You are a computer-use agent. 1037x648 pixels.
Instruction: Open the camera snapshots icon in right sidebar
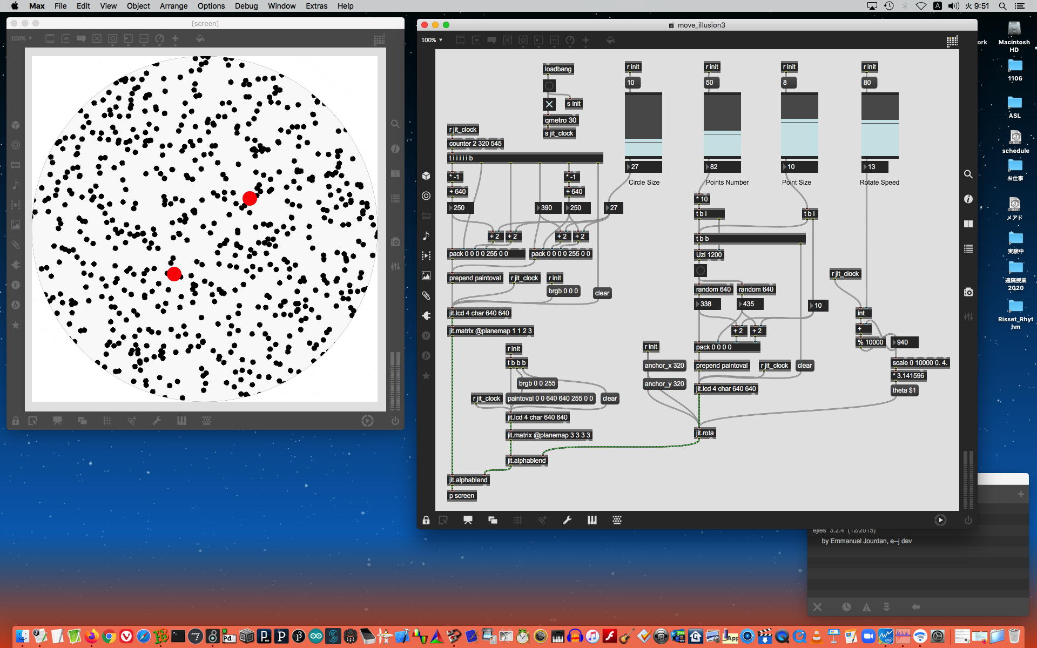pos(968,292)
